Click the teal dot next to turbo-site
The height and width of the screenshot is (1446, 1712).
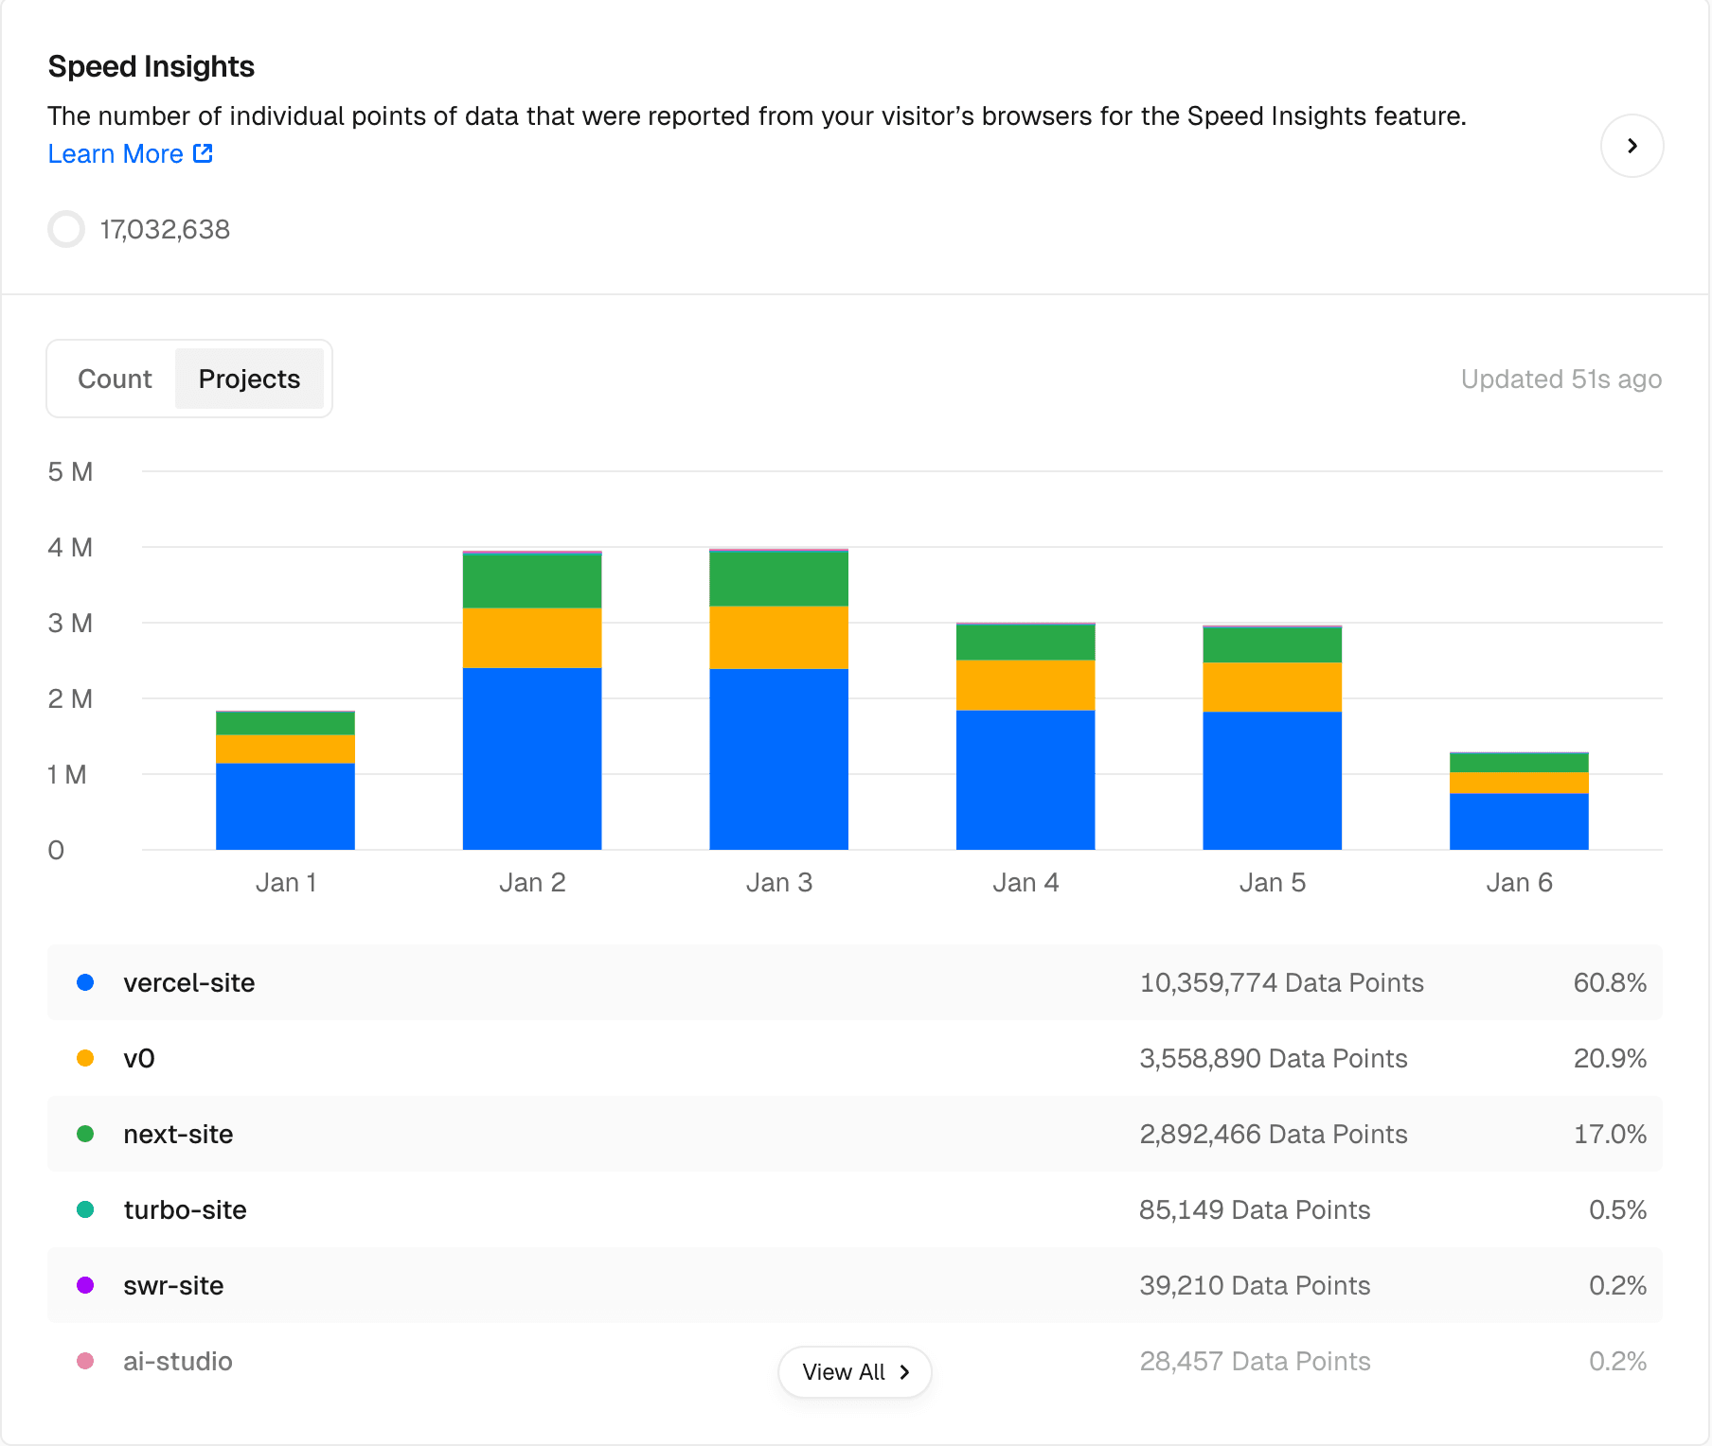pyautogui.click(x=86, y=1209)
